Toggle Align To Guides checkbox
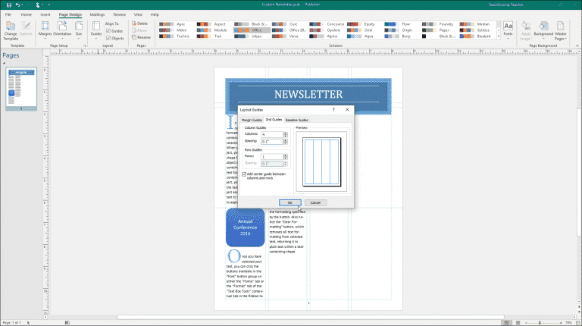 (108, 31)
